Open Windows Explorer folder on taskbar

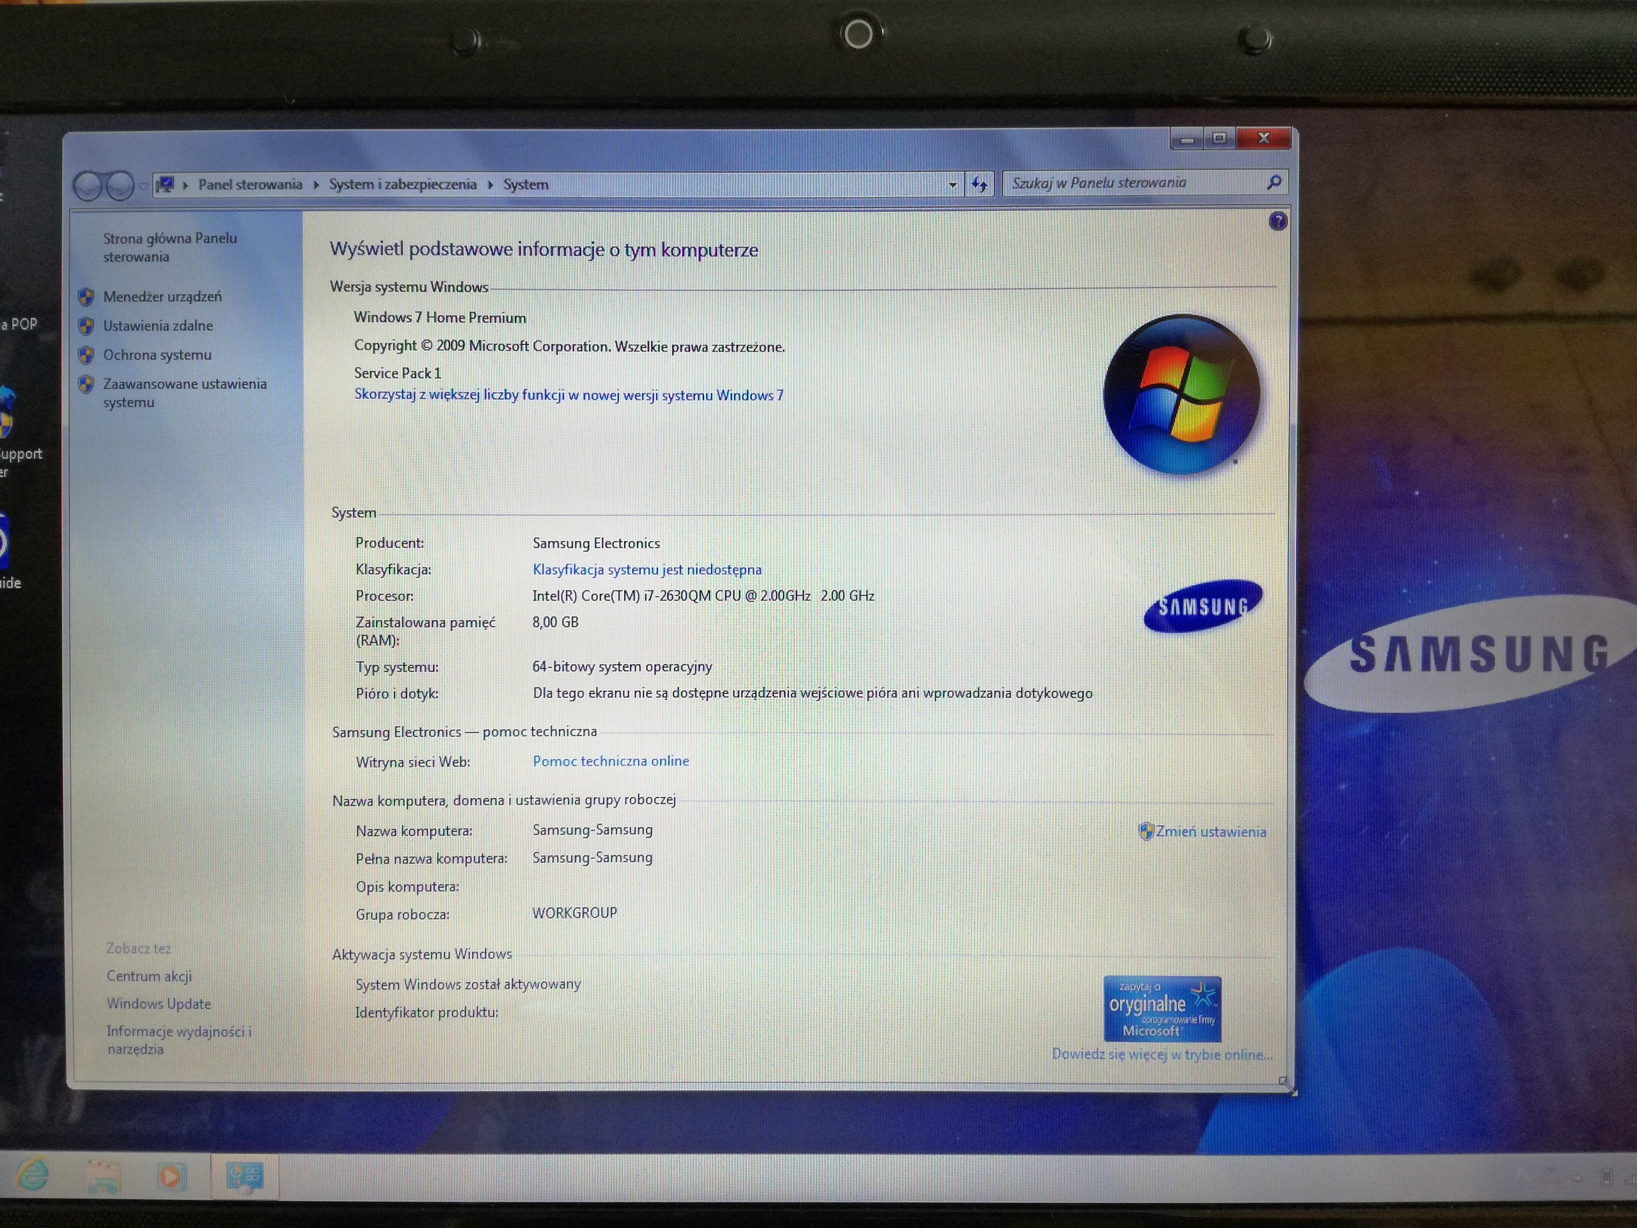103,1176
